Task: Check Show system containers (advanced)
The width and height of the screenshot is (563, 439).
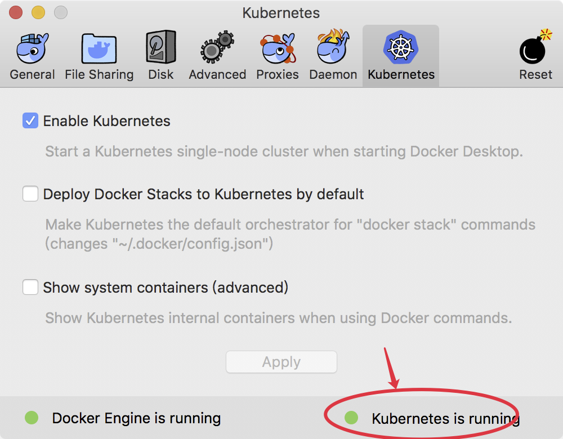Action: click(30, 287)
